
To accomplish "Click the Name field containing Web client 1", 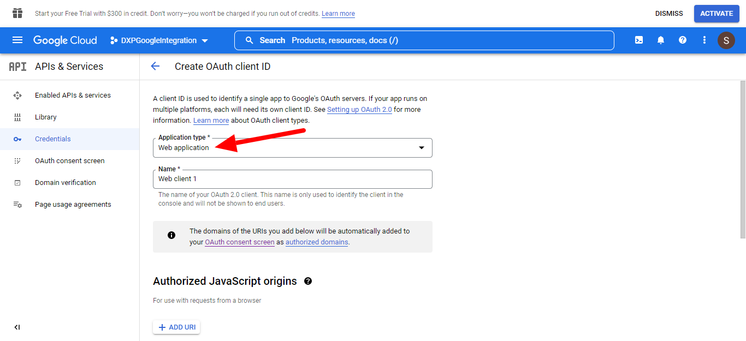I will pos(292,179).
